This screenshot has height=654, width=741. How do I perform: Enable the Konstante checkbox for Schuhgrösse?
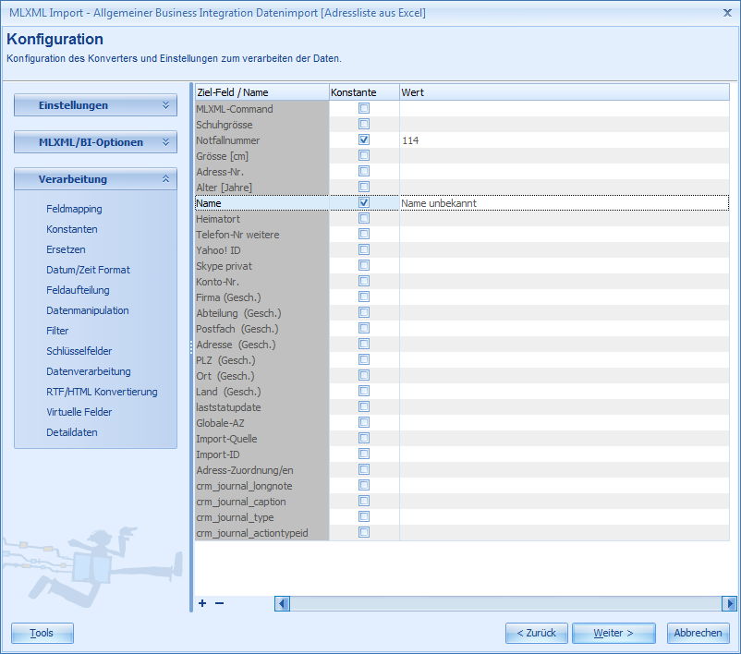click(x=363, y=125)
